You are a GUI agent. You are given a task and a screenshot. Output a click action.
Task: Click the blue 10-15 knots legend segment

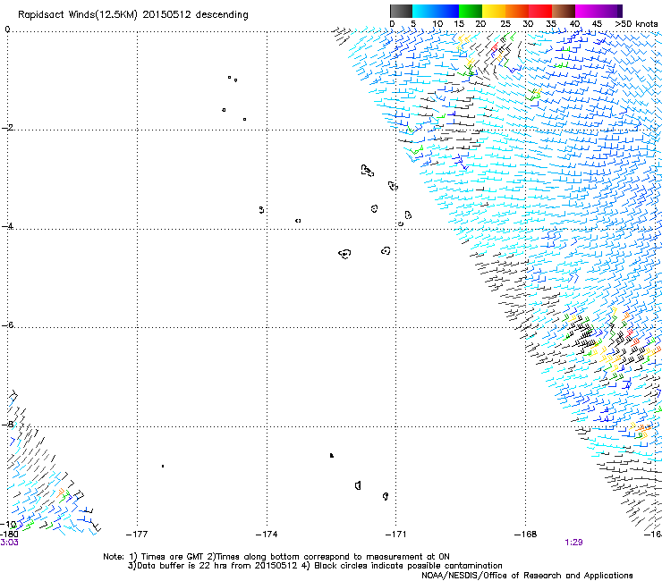coord(447,11)
